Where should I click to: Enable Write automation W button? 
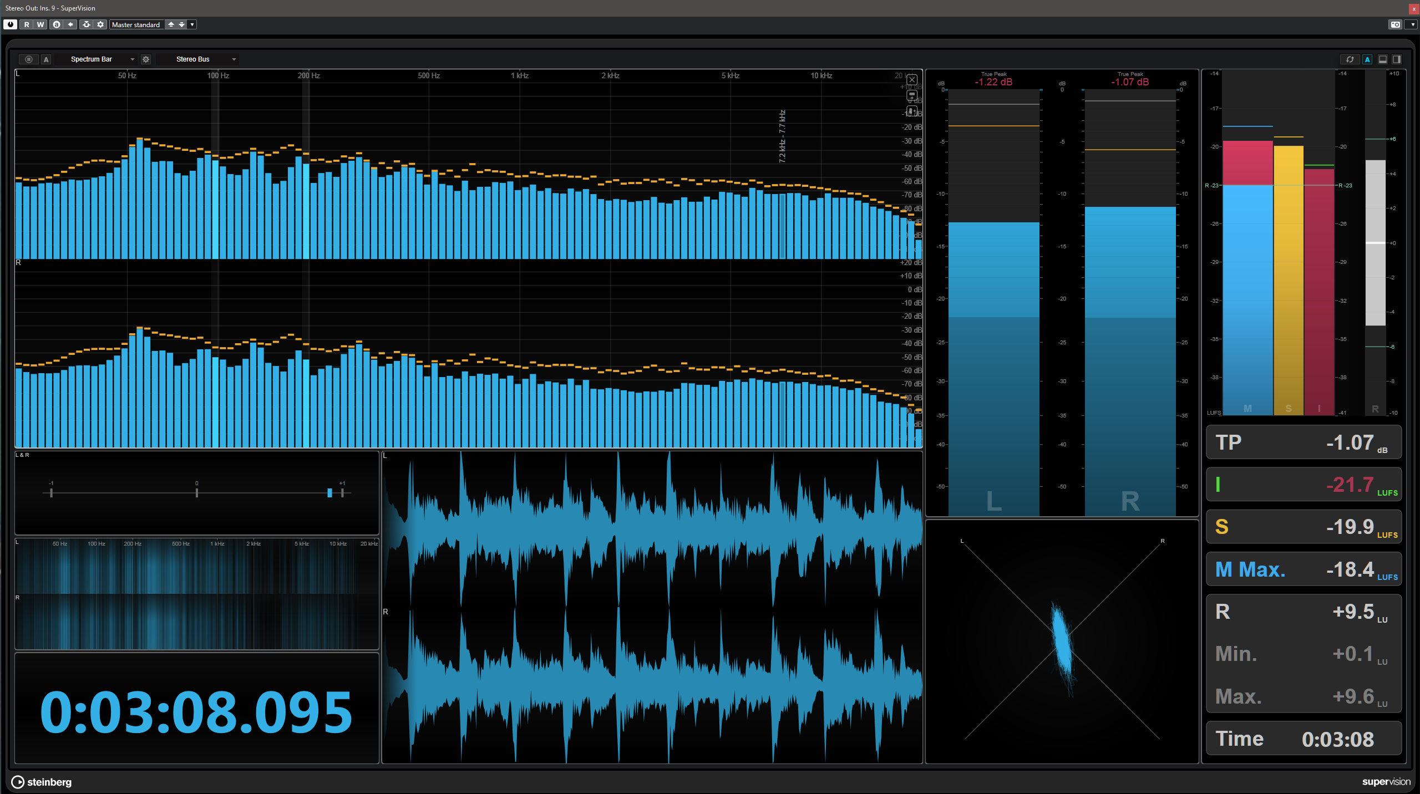click(40, 24)
